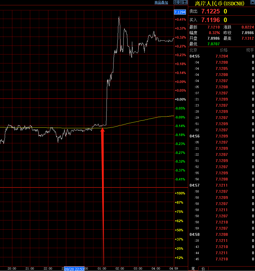Click the +75% volume axis label
The width and height of the screenshot is (255, 271).
click(x=179, y=212)
